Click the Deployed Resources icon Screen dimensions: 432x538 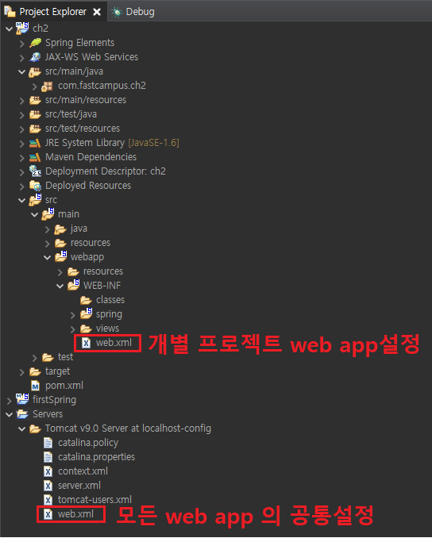[36, 186]
